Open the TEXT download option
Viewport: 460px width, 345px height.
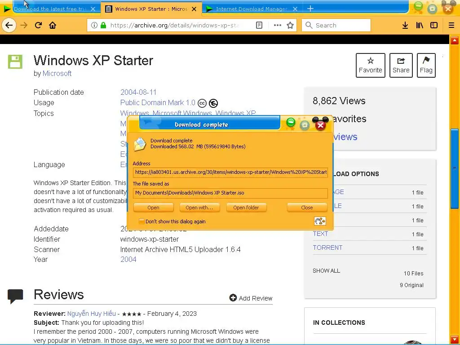coord(320,234)
